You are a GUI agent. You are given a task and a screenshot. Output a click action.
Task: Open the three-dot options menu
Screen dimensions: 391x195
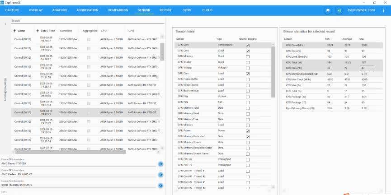(383, 10)
